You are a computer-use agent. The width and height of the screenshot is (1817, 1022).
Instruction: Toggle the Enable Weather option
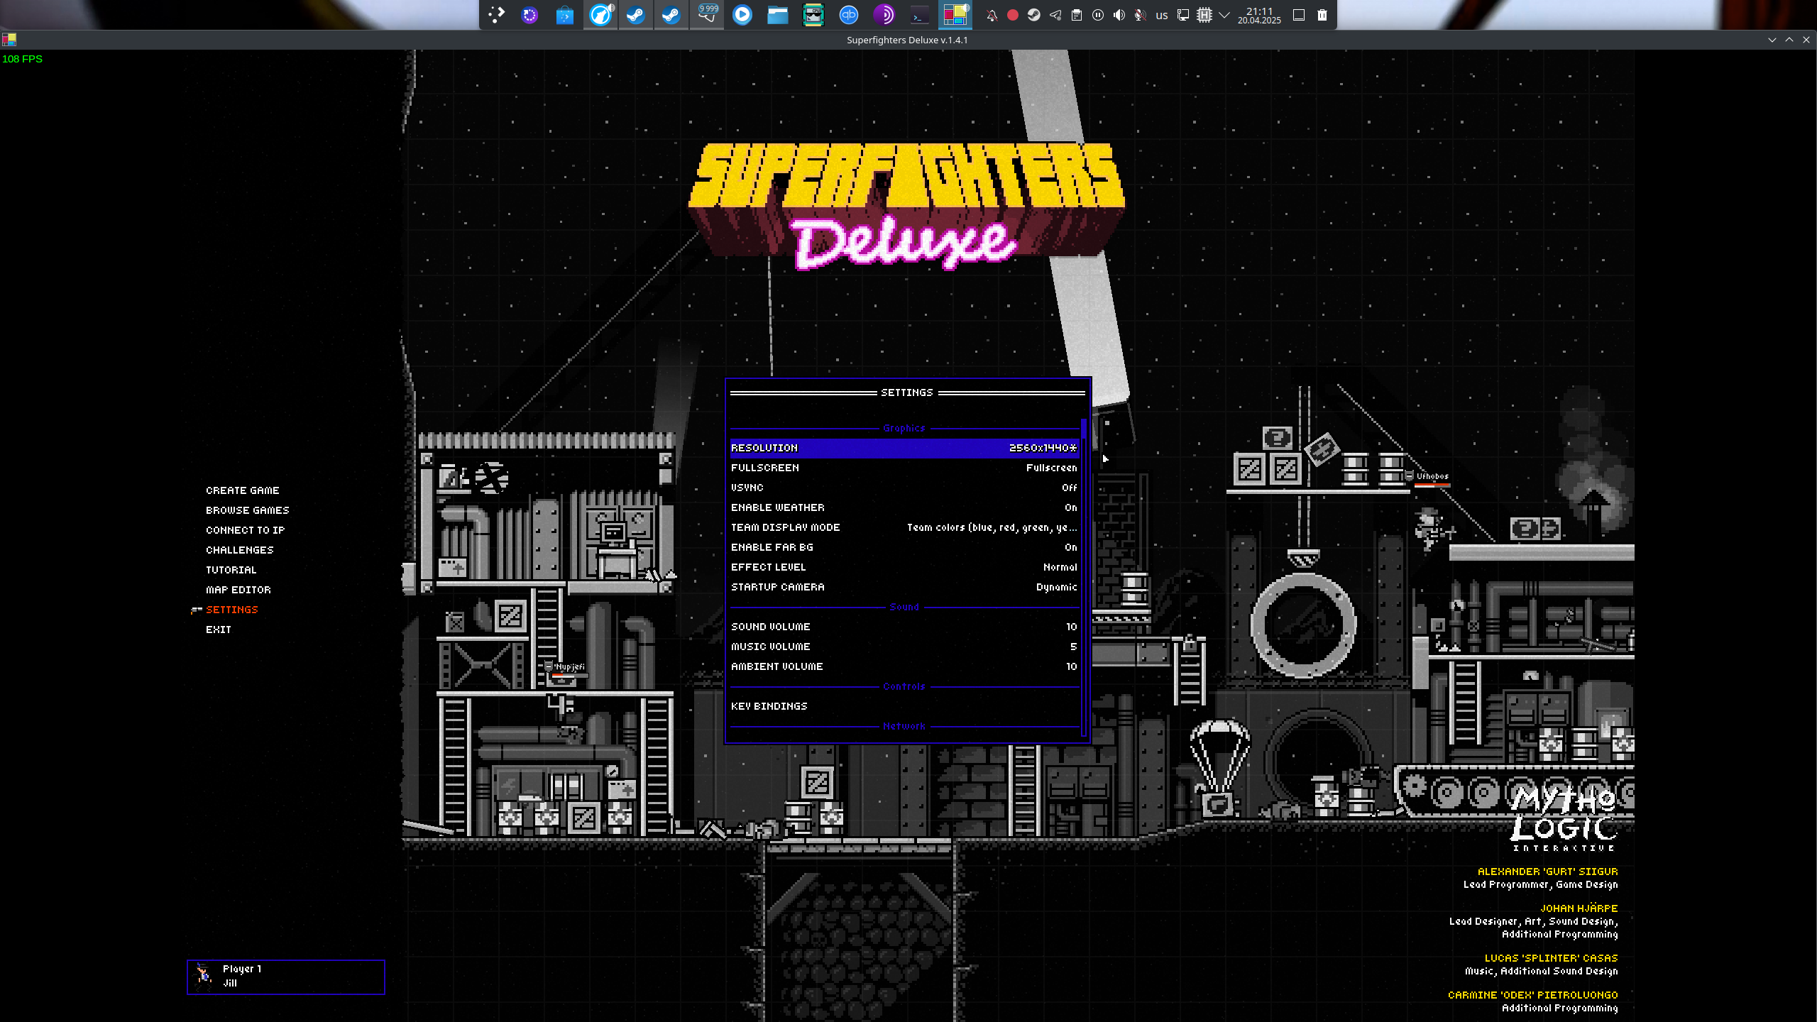[904, 507]
